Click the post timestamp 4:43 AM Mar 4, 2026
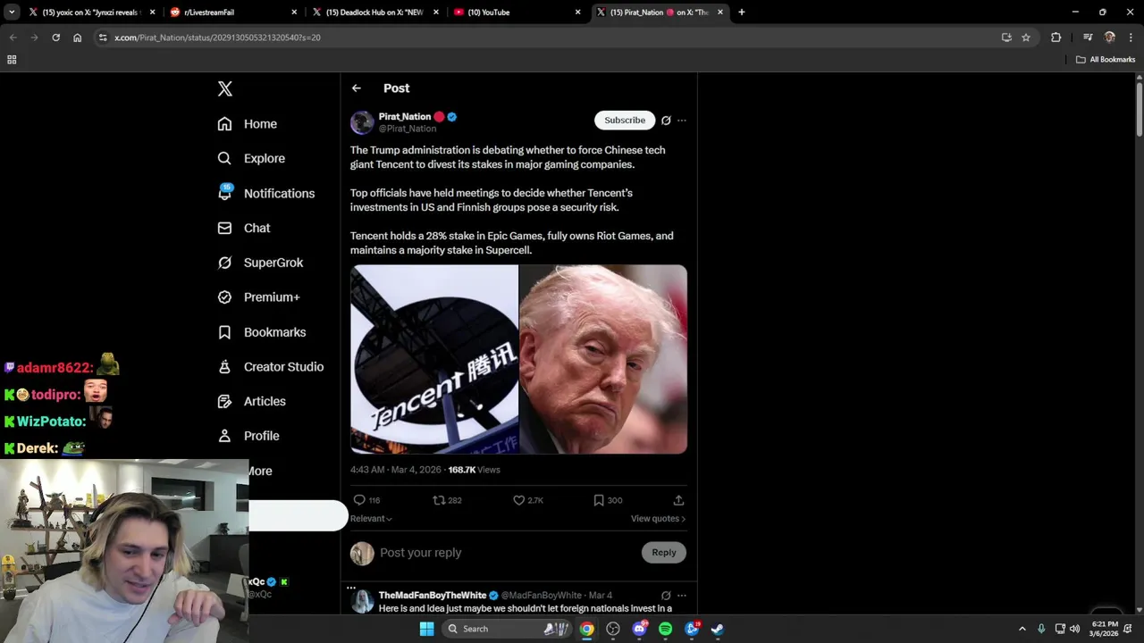Image resolution: width=1144 pixels, height=643 pixels. pos(396,470)
